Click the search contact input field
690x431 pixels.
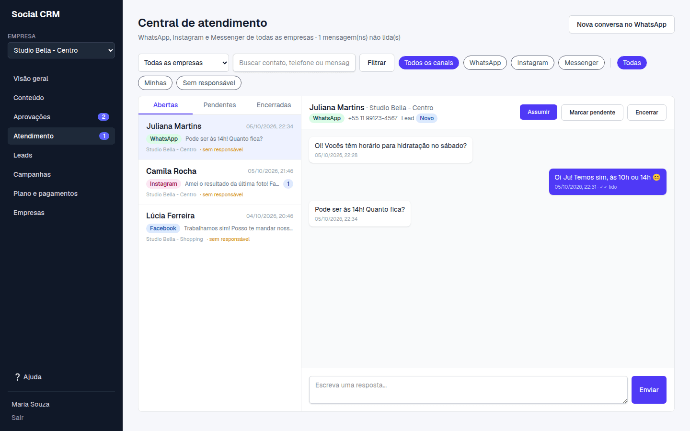(294, 63)
